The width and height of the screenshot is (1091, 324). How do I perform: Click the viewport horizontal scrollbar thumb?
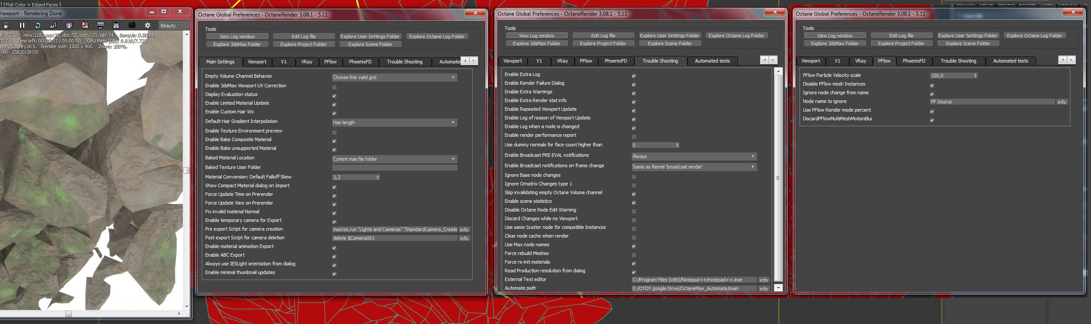tap(68, 314)
